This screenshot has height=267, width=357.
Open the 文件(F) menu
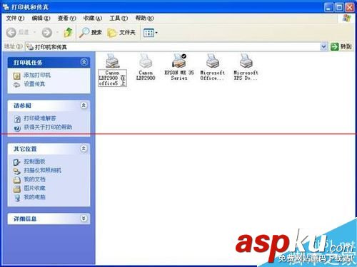[15, 19]
